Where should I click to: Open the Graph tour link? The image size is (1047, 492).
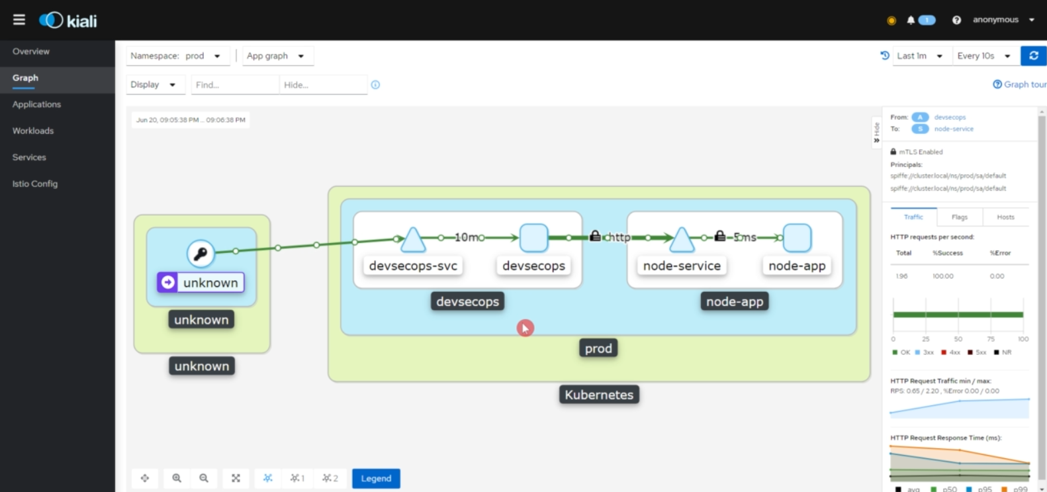1025,84
